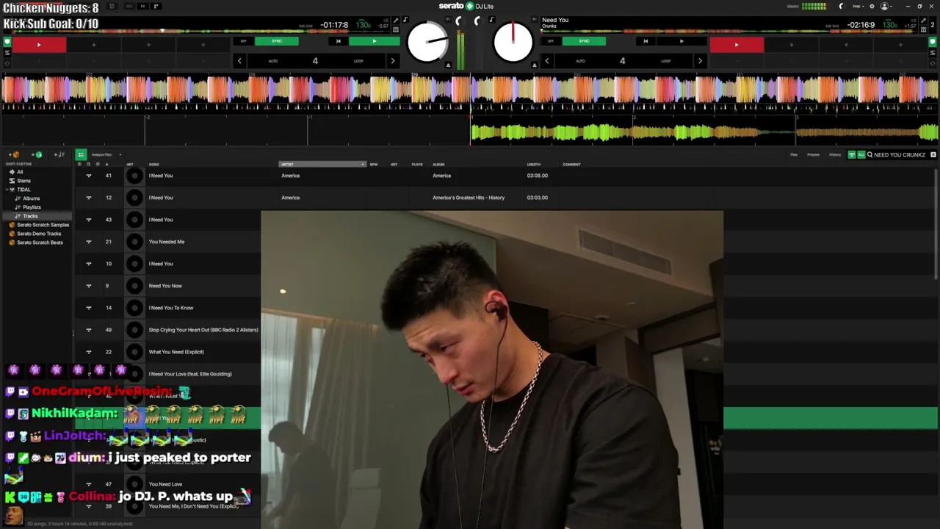The height and width of the screenshot is (529, 940).
Task: Eject track from right deck
Action: [x=534, y=65]
